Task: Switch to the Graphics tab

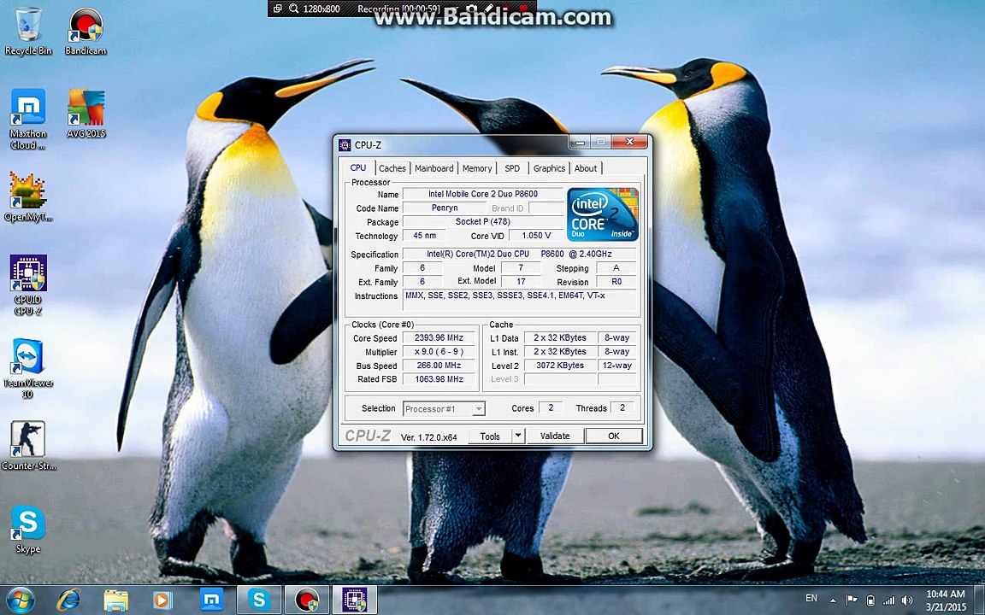Action: (549, 168)
